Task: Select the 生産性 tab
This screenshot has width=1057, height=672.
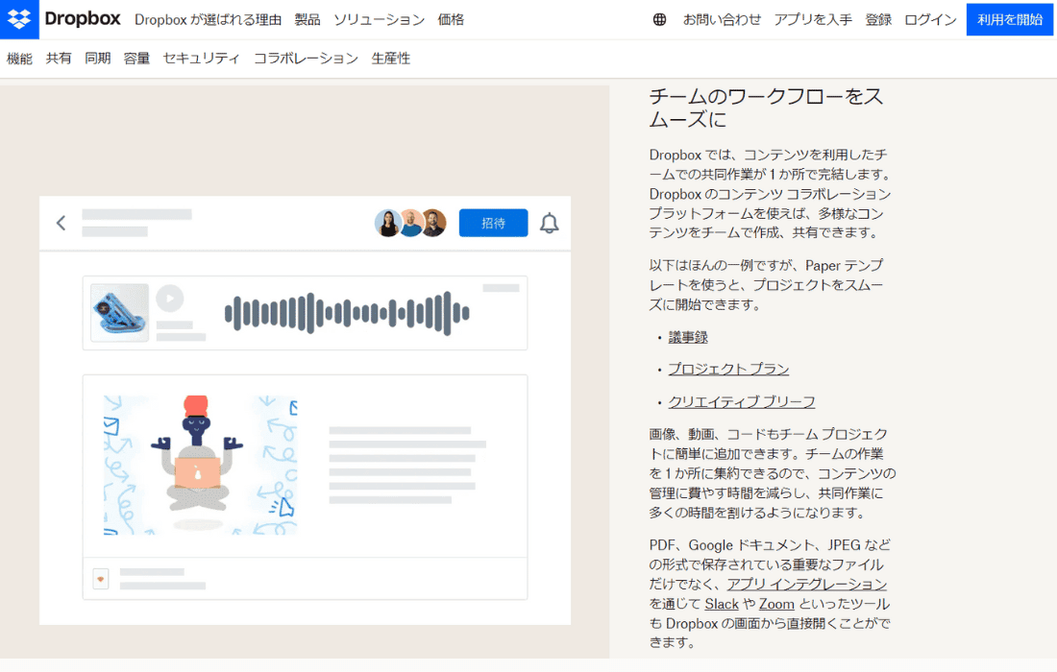Action: (391, 59)
